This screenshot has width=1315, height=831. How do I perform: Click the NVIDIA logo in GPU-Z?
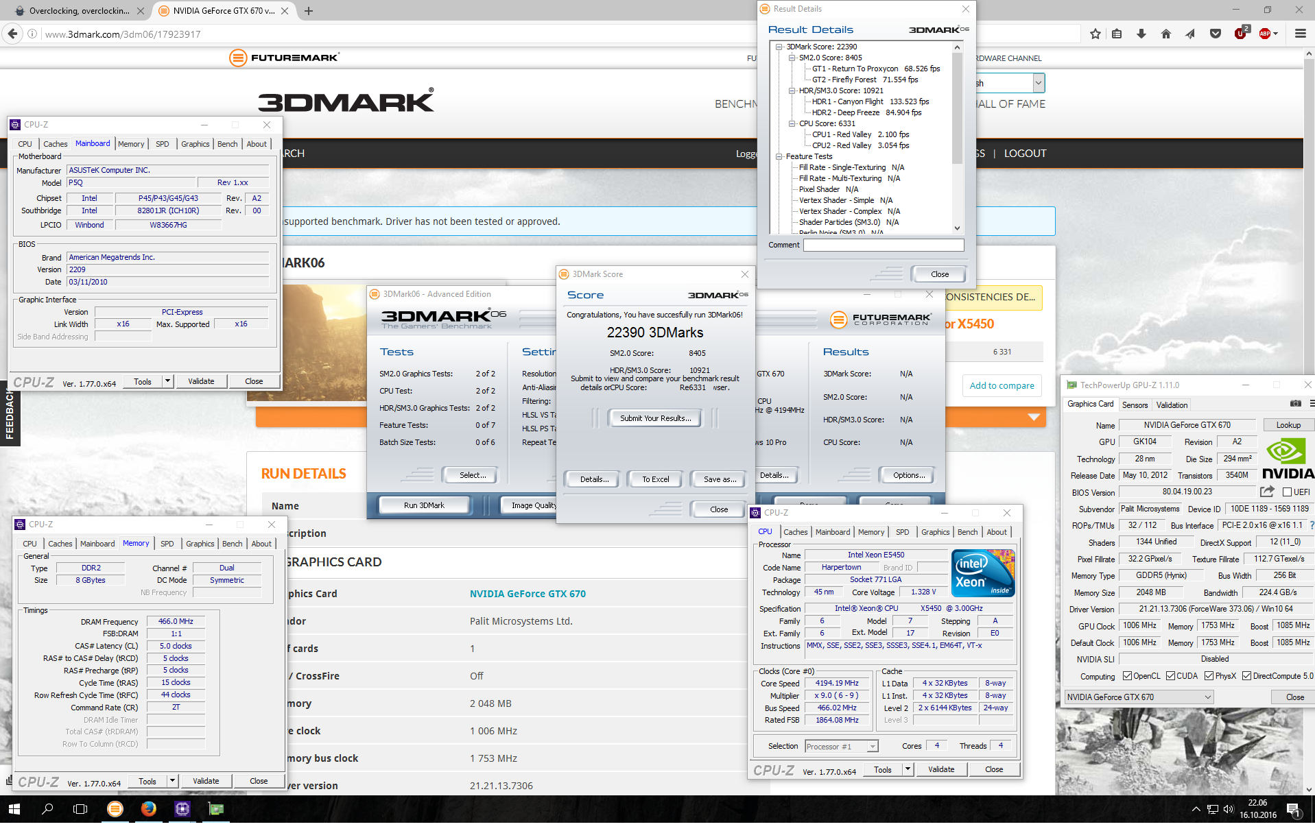[1288, 459]
